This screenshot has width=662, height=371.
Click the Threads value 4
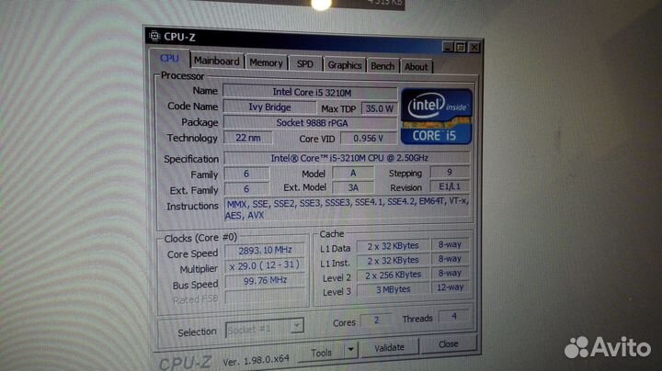click(454, 316)
